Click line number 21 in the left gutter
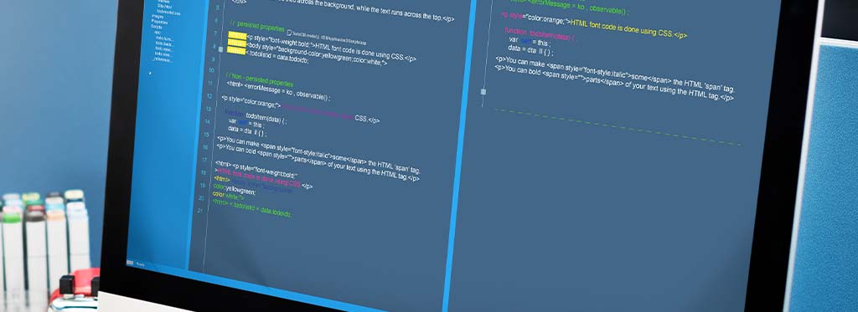Screen dimensions: 858x312 point(199,210)
